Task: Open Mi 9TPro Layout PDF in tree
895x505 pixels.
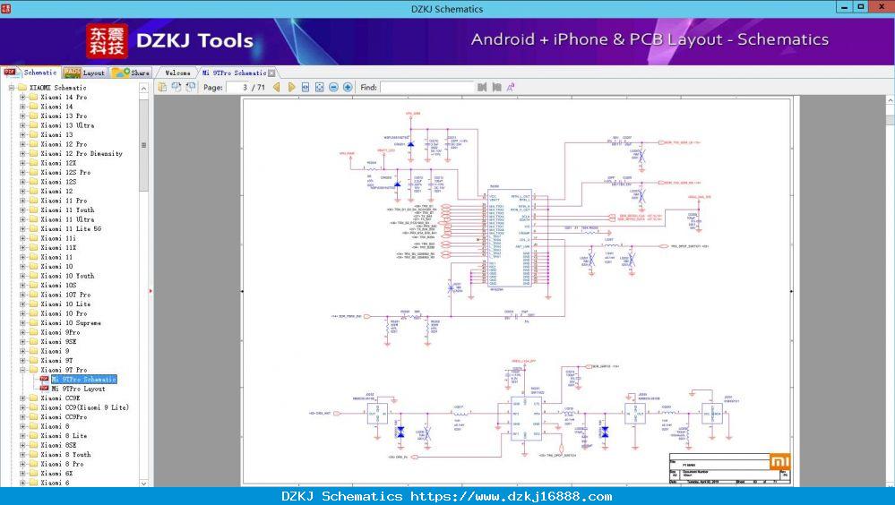Action: 78,389
